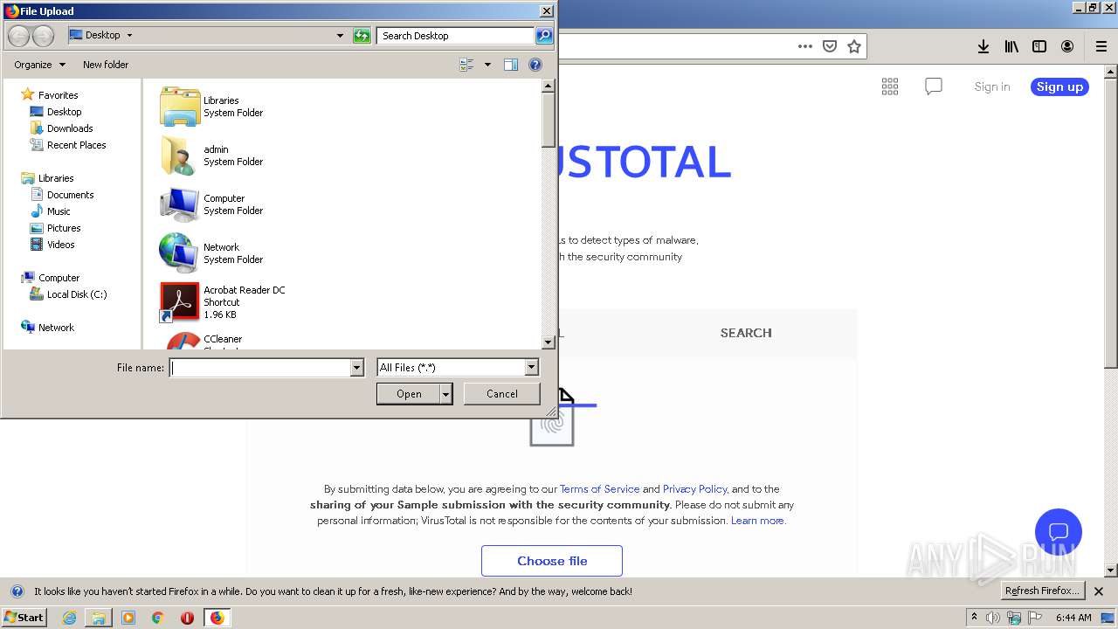The height and width of the screenshot is (629, 1118).
Task: Click file list scrollbar down arrow
Action: pos(549,343)
